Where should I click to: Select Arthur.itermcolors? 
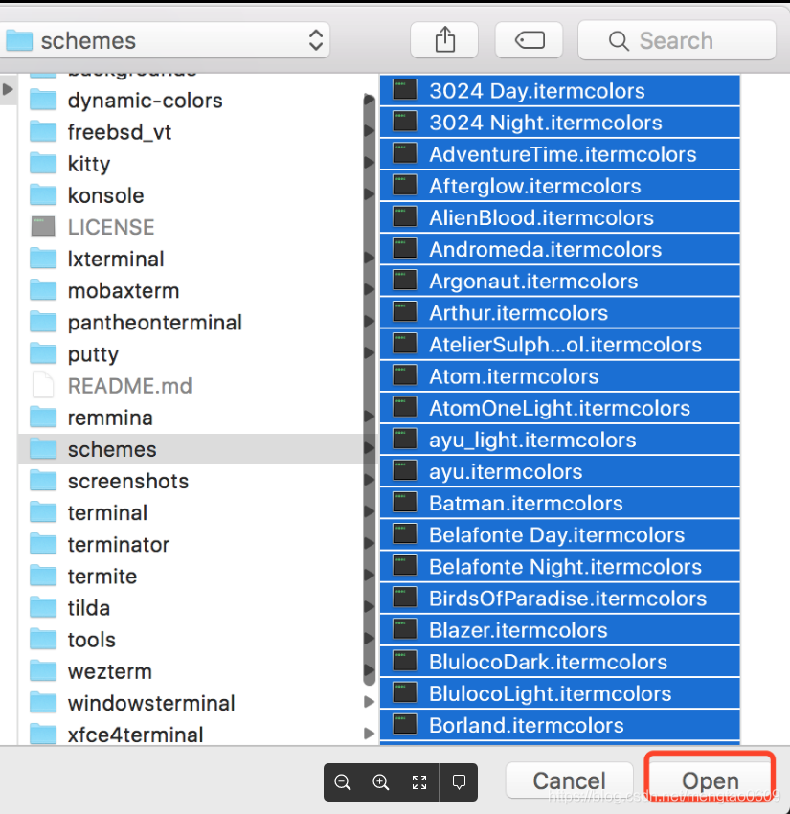tap(560, 312)
